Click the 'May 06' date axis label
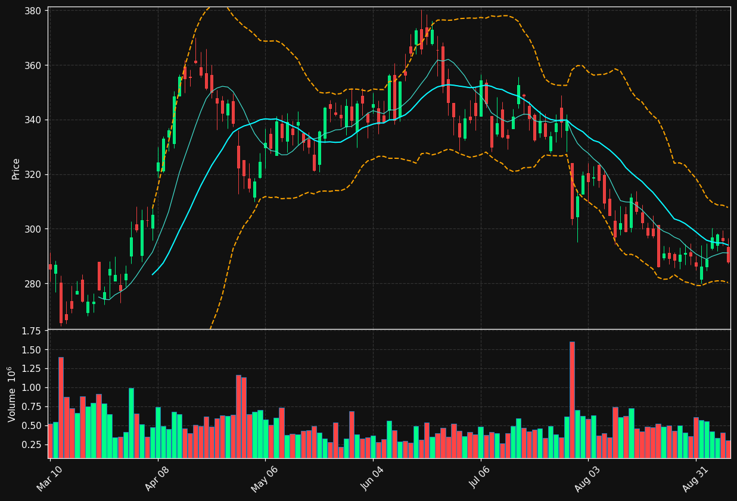 point(265,479)
